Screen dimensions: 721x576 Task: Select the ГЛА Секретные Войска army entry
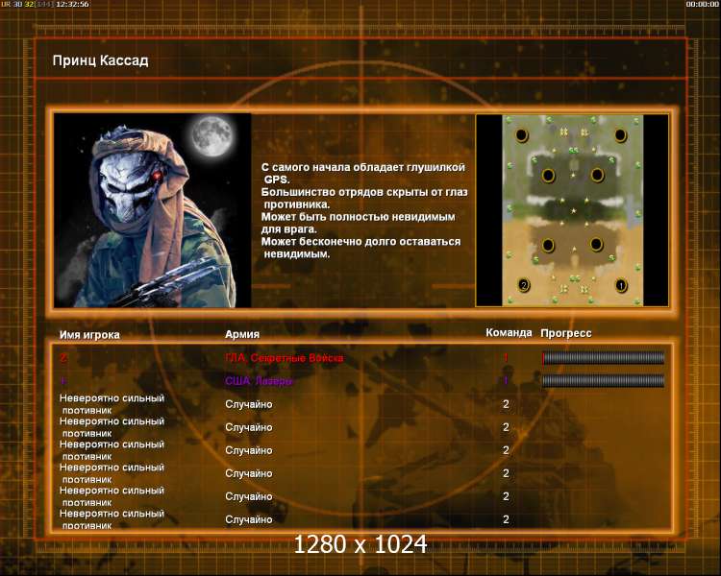click(285, 358)
